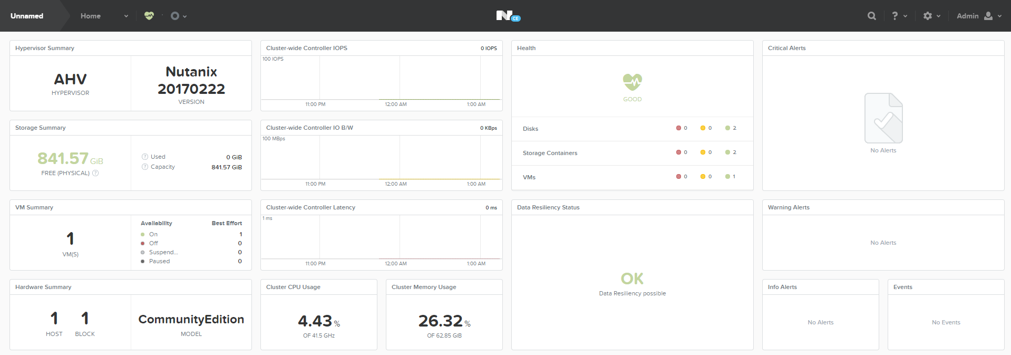The width and height of the screenshot is (1011, 355).
Task: Open the settings gear menu
Action: pyautogui.click(x=928, y=16)
